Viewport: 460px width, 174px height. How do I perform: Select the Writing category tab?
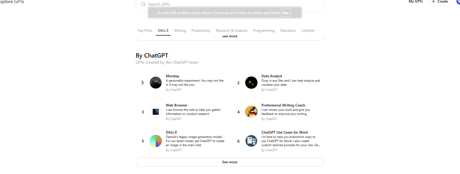point(180,30)
